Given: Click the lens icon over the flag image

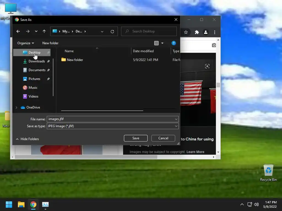Looking at the screenshot, I should tap(207, 66).
